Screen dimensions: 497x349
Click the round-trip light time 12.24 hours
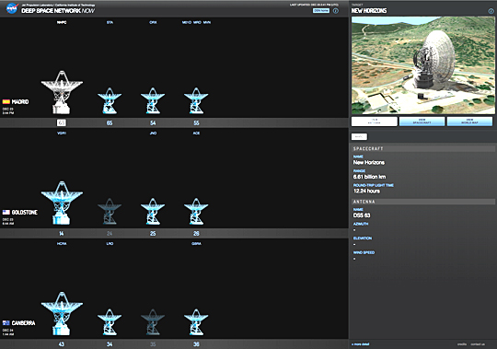[366, 191]
